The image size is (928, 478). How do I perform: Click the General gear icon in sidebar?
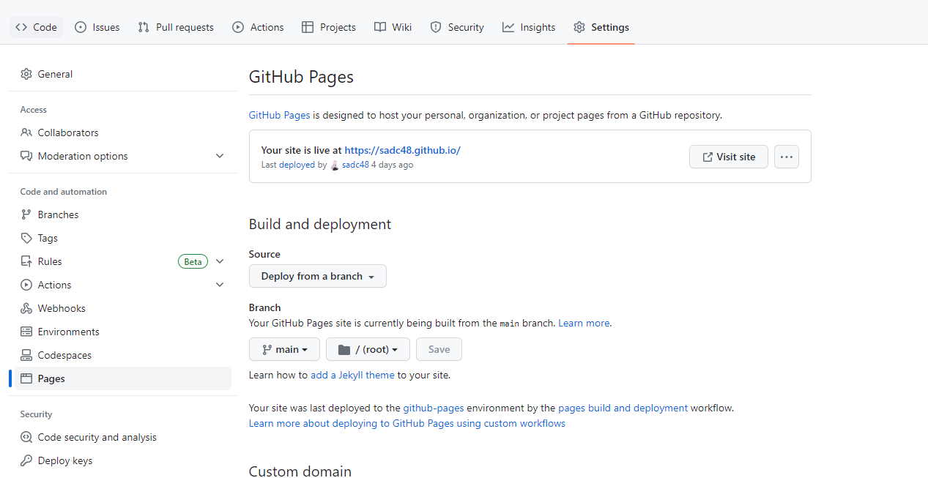26,74
